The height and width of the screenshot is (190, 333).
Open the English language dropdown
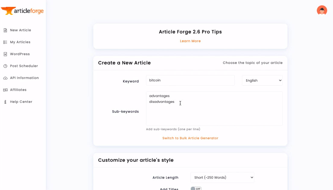click(262, 81)
